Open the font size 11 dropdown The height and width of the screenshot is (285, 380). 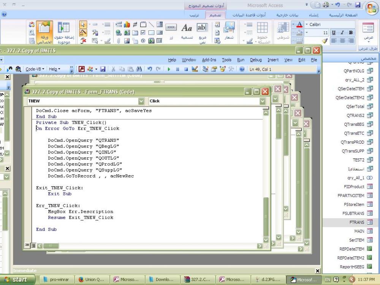click(307, 33)
